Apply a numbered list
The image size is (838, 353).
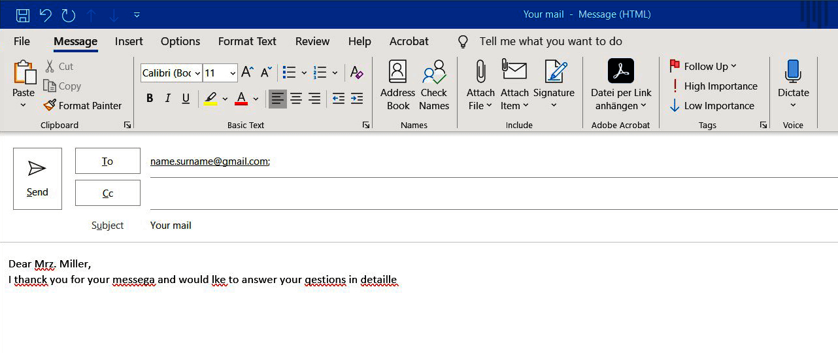tap(320, 73)
